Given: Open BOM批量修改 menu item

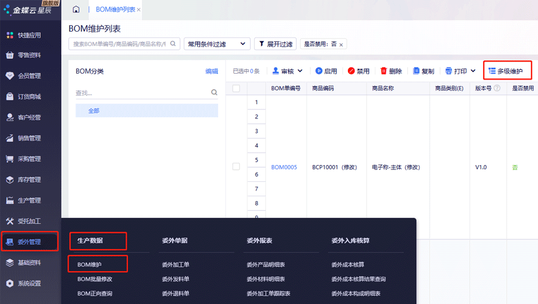Looking at the screenshot, I should pyautogui.click(x=94, y=279).
